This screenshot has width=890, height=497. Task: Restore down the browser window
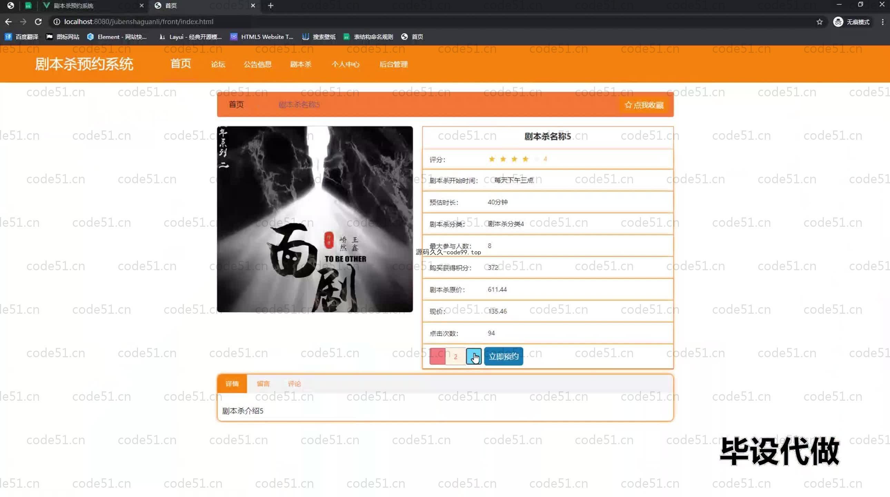click(860, 4)
